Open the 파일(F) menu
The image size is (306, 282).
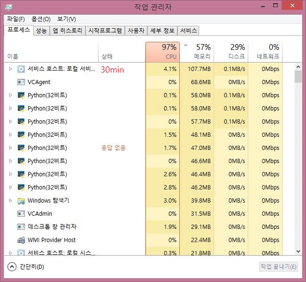(16, 19)
